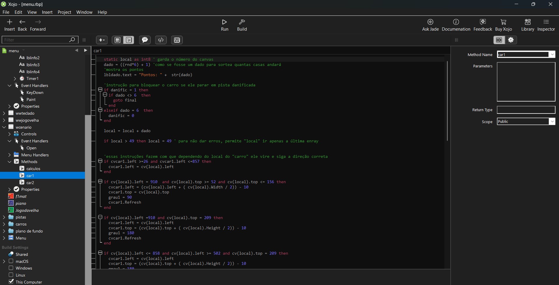This screenshot has height=285, width=559.
Task: Expand the pistas folder
Action: [4, 217]
